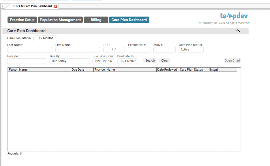Sort by Care Plan Status column header

point(194,70)
